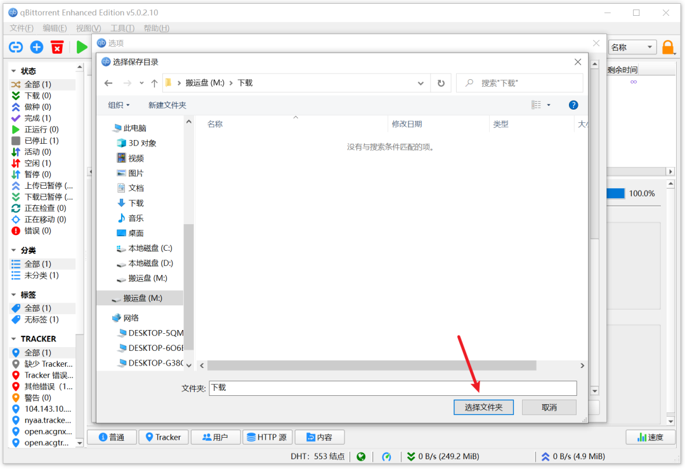Screen dimensions: 685x470
Task: Select 做种 (0) status filter
Action: point(37,107)
